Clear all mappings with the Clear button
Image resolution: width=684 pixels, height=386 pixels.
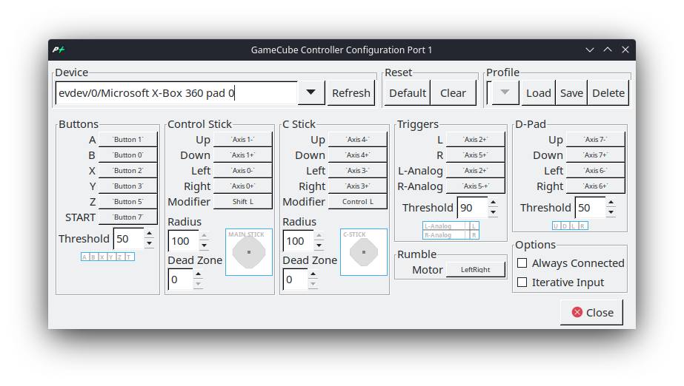[453, 92]
